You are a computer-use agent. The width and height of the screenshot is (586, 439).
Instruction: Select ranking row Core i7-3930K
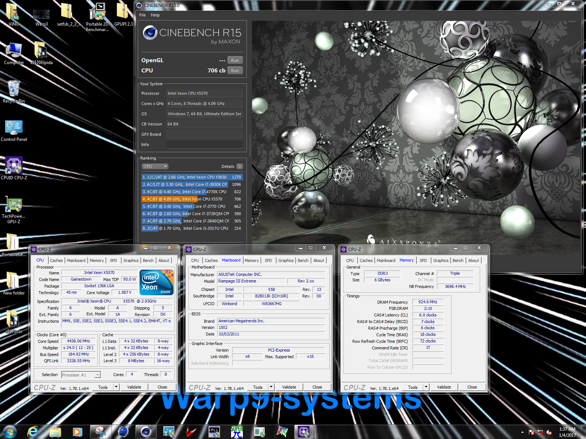[x=192, y=184]
